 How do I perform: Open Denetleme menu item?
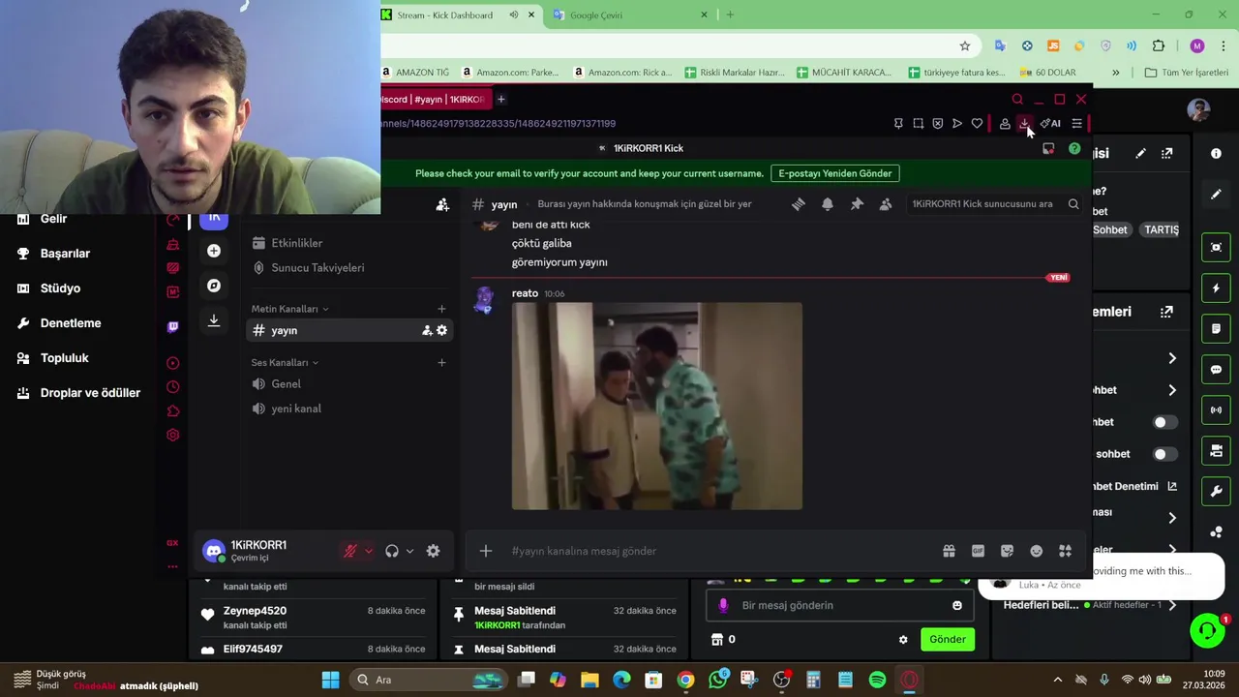pyautogui.click(x=58, y=323)
